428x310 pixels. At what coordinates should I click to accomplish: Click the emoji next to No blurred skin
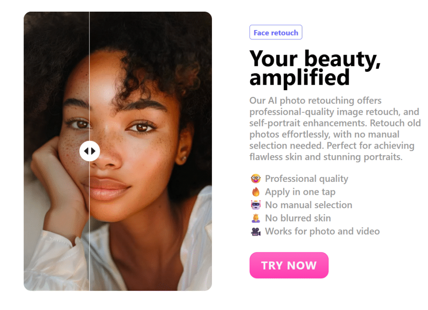[256, 218]
